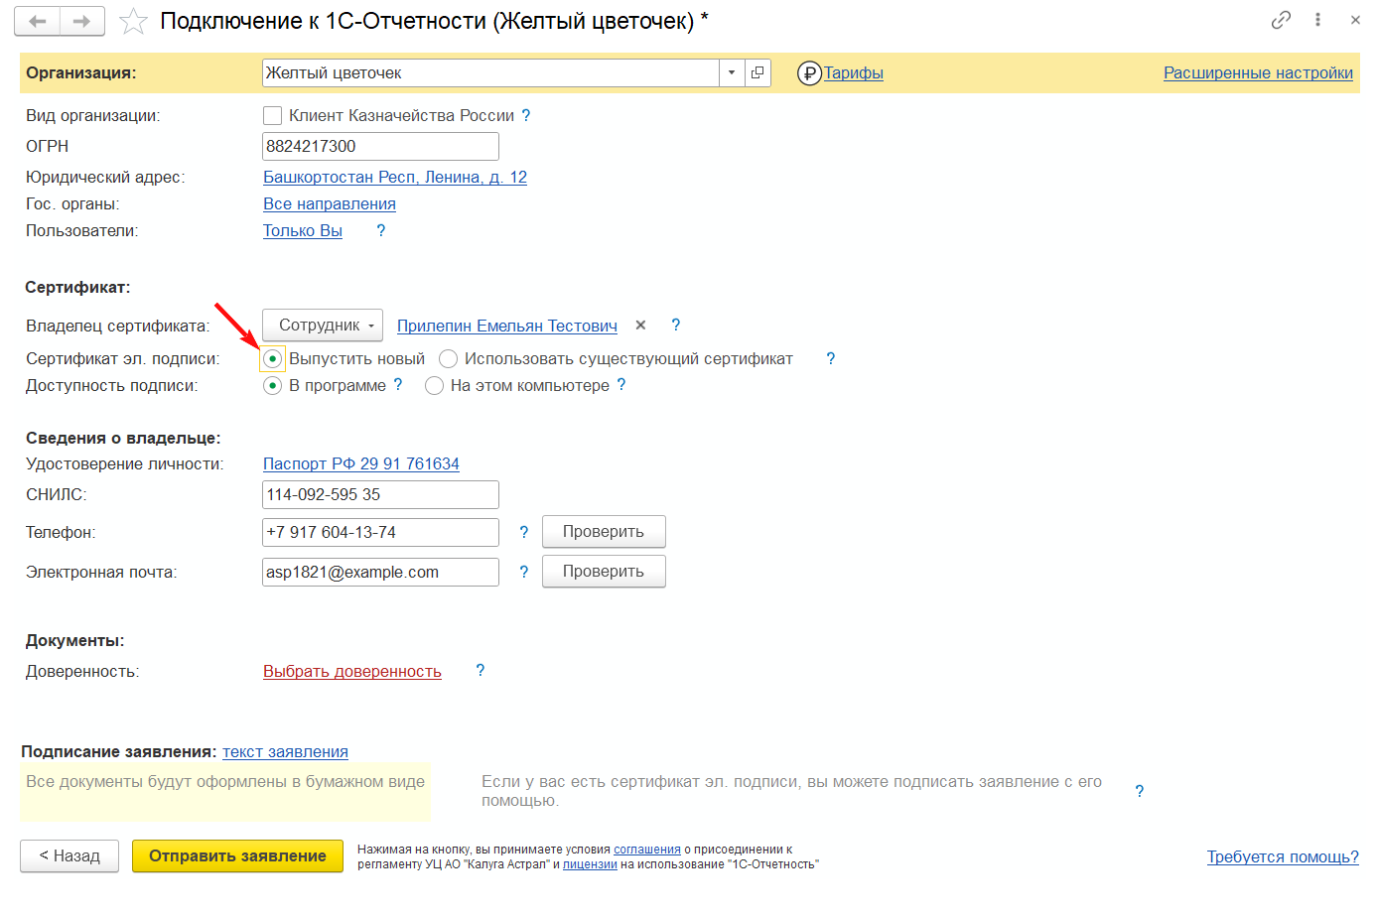Screen dimensions: 1377x918
Task: Go back using the left arrow
Action: click(38, 21)
